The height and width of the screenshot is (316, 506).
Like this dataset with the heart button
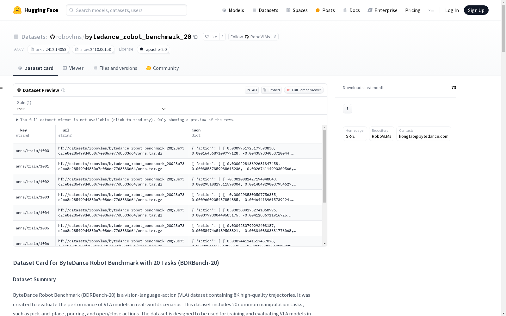pyautogui.click(x=211, y=37)
